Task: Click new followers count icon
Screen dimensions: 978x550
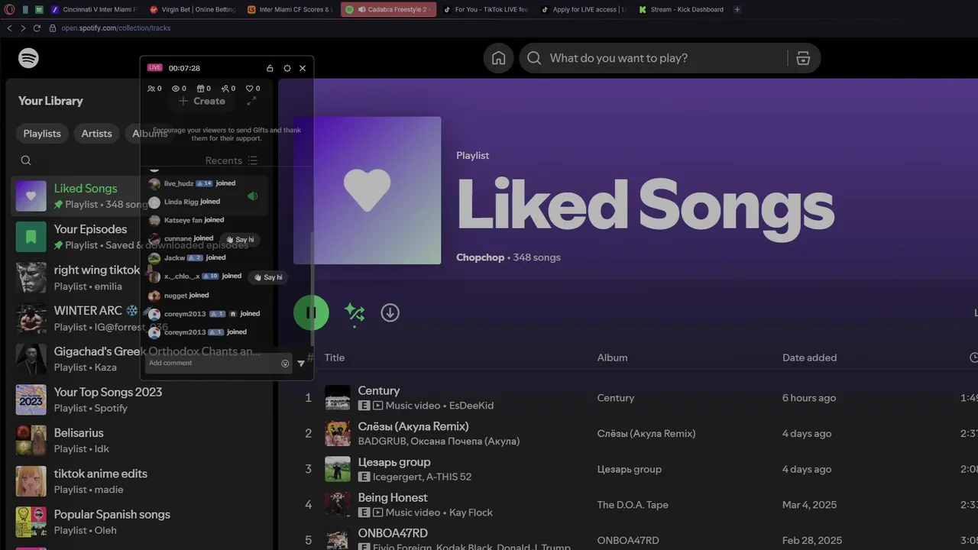Action: [225, 89]
